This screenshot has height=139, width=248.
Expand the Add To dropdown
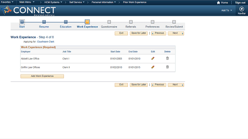[227, 10]
